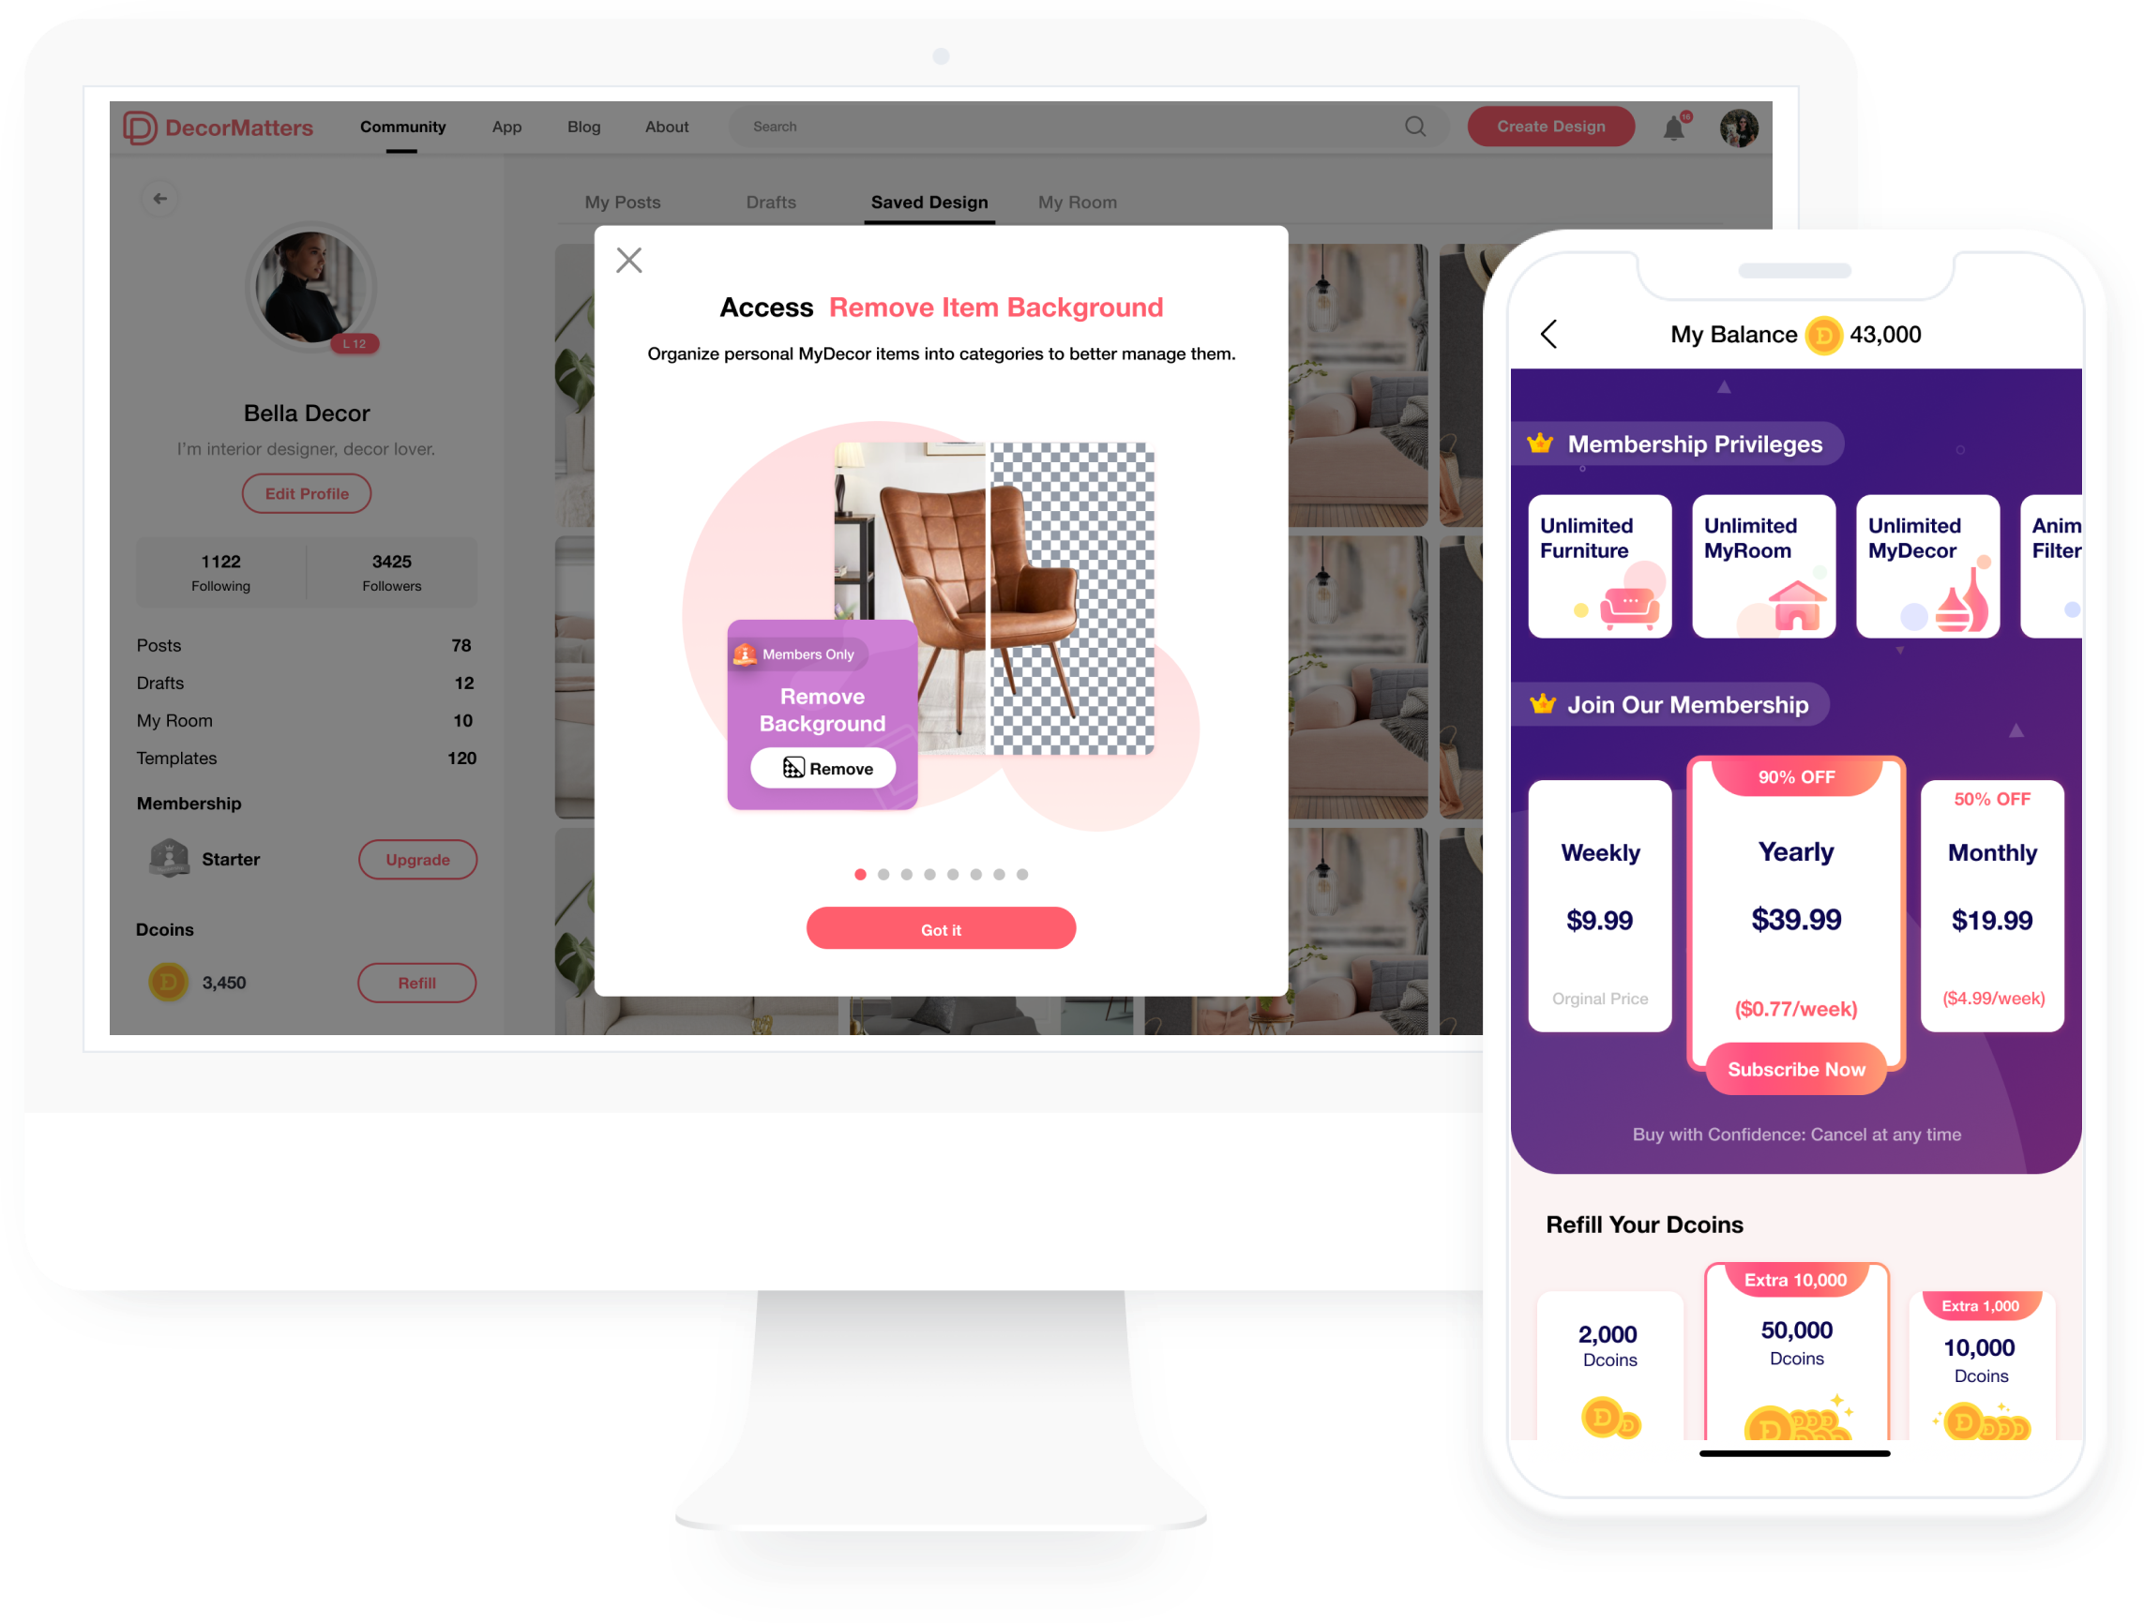Viewport: 2144px width, 1623px height.
Task: Click the Subscribe Now button
Action: (1798, 1069)
